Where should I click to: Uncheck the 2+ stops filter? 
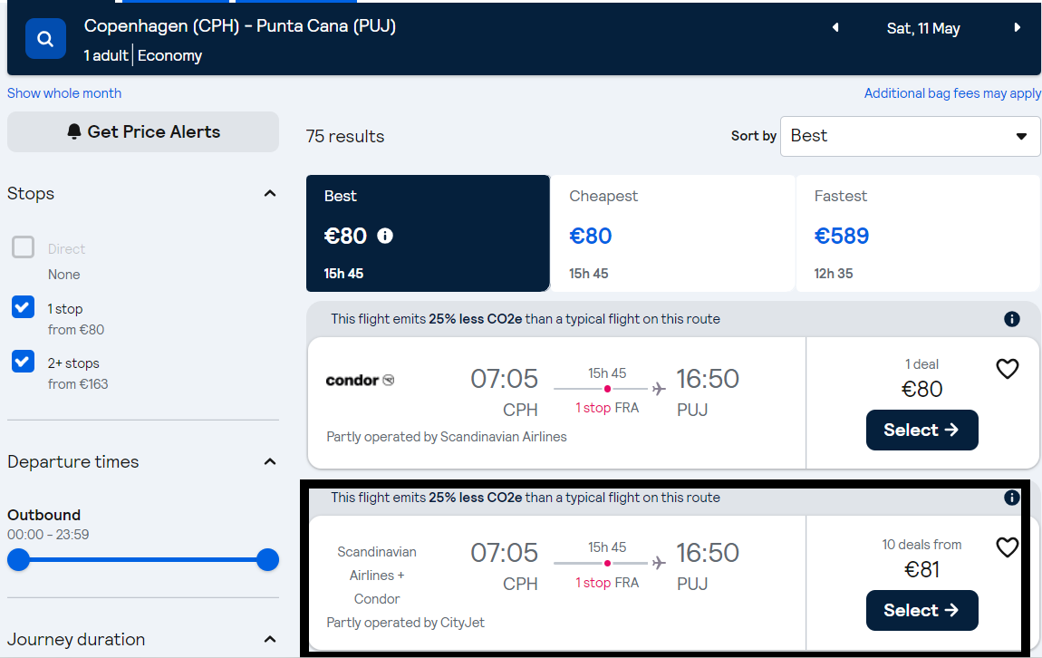[x=24, y=362]
